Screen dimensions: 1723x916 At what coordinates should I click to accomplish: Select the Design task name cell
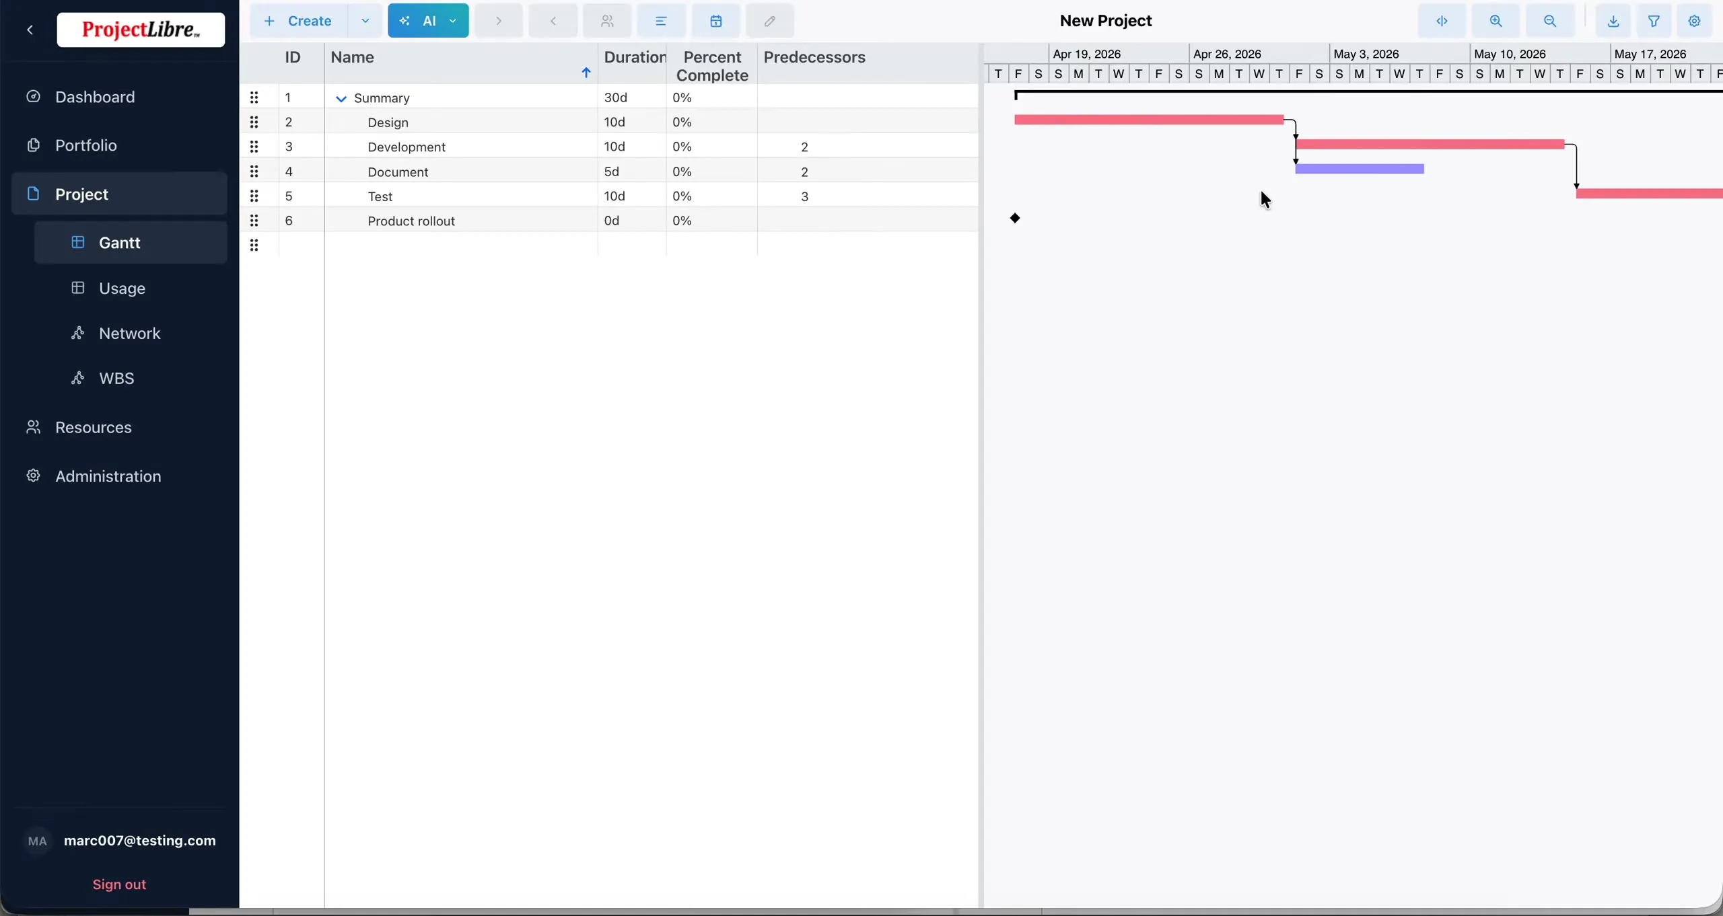461,122
